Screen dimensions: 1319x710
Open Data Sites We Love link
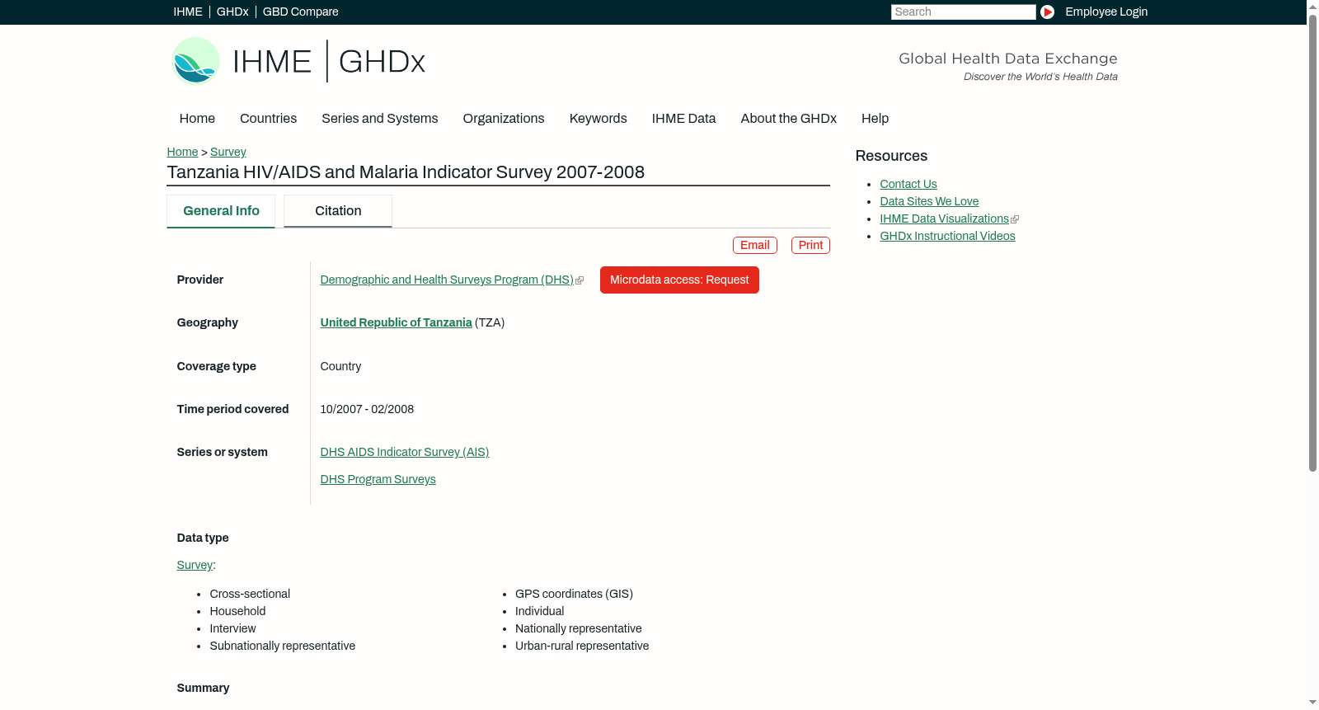pyautogui.click(x=929, y=201)
